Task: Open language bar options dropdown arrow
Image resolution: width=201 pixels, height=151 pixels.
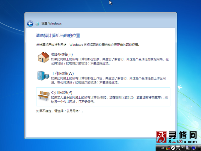Action: [x=199, y=149]
